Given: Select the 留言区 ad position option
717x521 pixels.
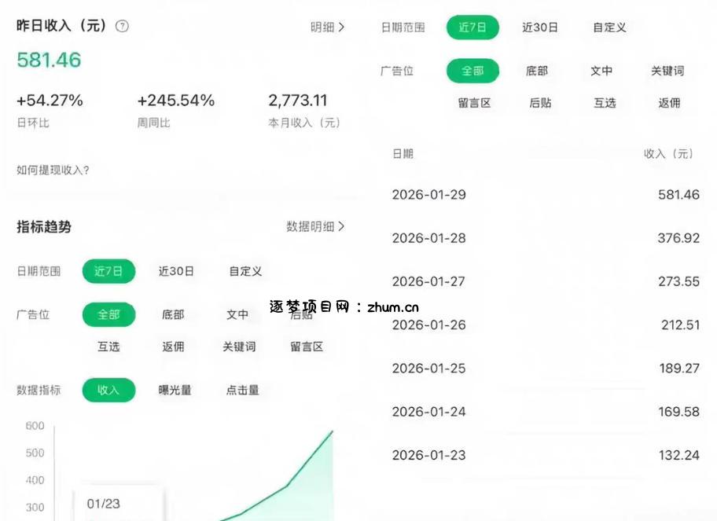Looking at the screenshot, I should pos(307,347).
